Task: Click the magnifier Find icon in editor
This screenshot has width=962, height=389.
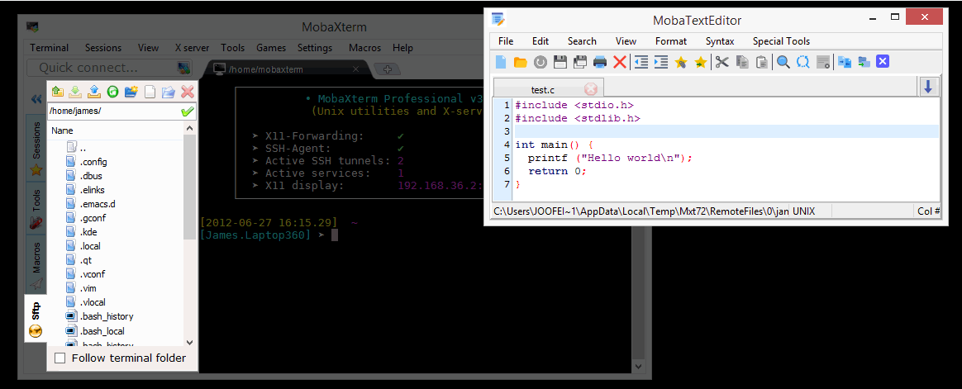Action: (x=782, y=62)
